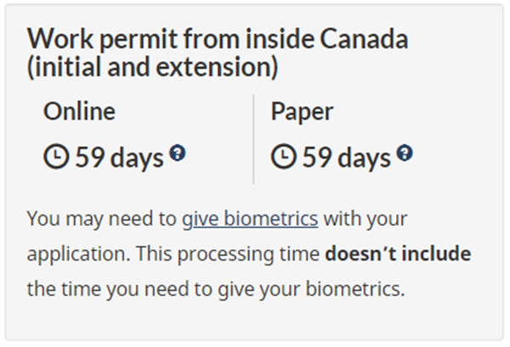510x347 pixels.
Task: Follow the give biometrics link
Action: click(250, 219)
